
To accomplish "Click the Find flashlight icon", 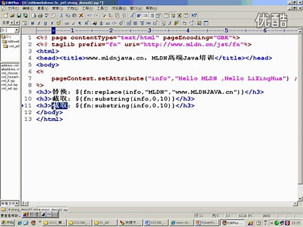I will [104, 15].
